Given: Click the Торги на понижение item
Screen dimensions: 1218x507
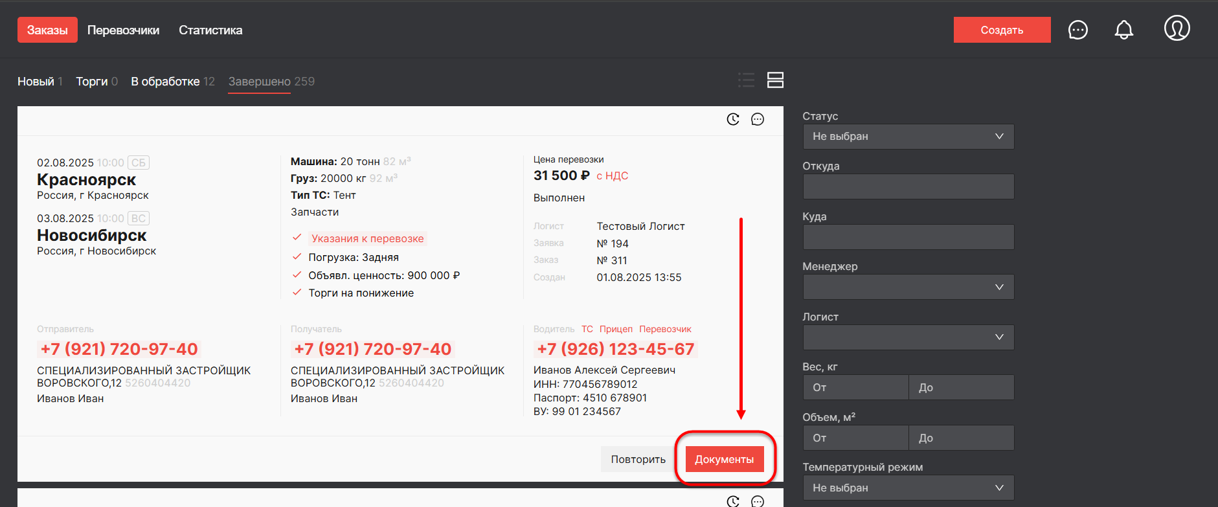Looking at the screenshot, I should coord(361,293).
